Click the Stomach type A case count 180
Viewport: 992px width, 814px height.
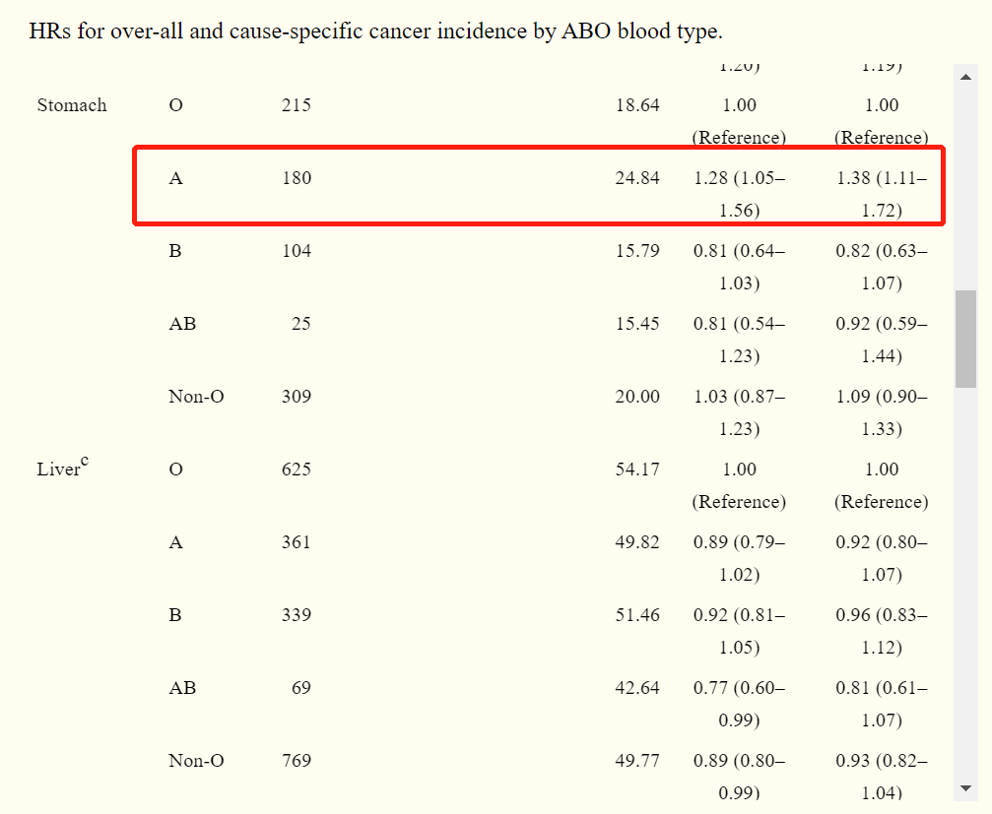[x=296, y=178]
